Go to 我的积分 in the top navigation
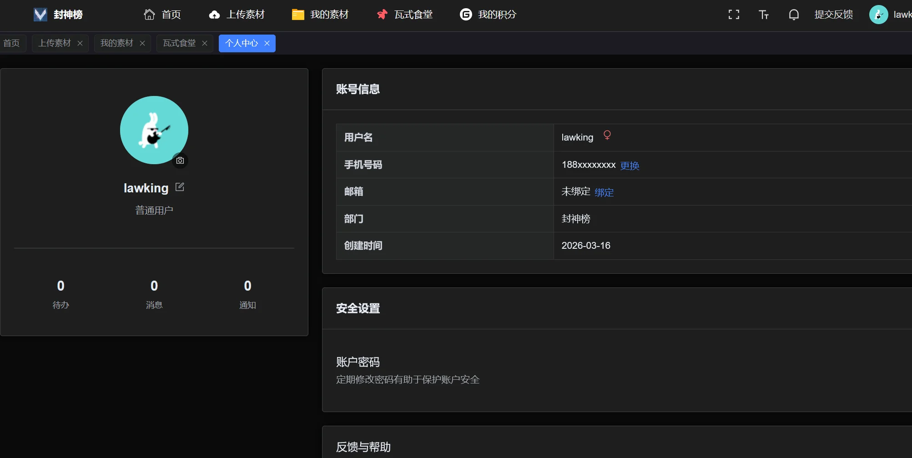This screenshot has width=912, height=458. [x=488, y=15]
